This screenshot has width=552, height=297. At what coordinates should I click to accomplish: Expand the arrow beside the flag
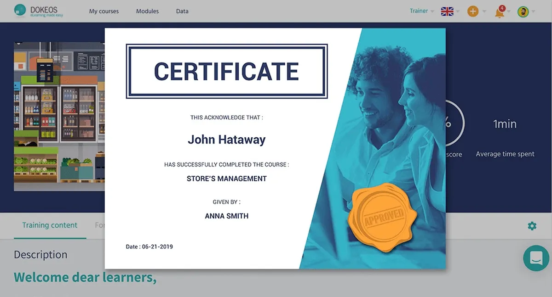(458, 12)
